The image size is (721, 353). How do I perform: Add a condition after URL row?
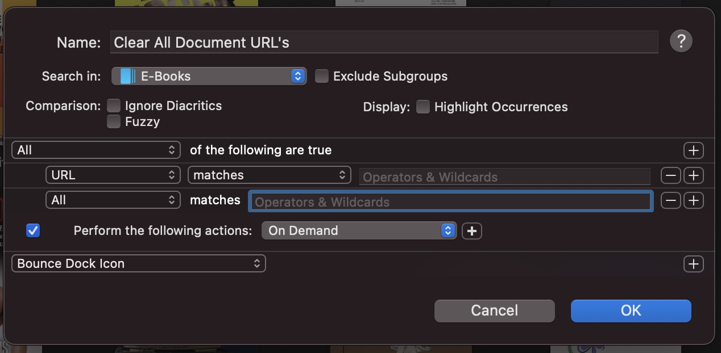coord(693,175)
